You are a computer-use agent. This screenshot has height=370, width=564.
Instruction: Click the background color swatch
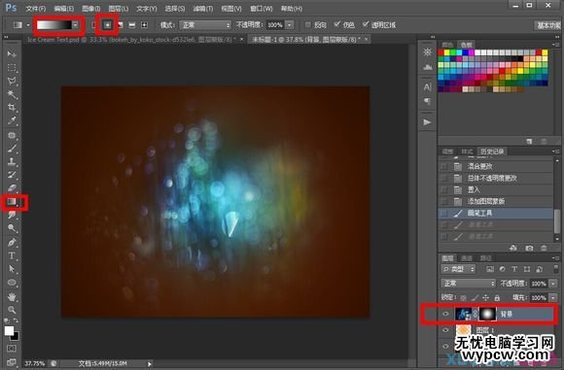[15, 336]
